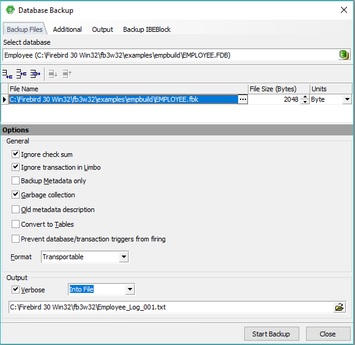Click the add backup file toolbar icon
Screen dimensions: 355x345
[7, 74]
